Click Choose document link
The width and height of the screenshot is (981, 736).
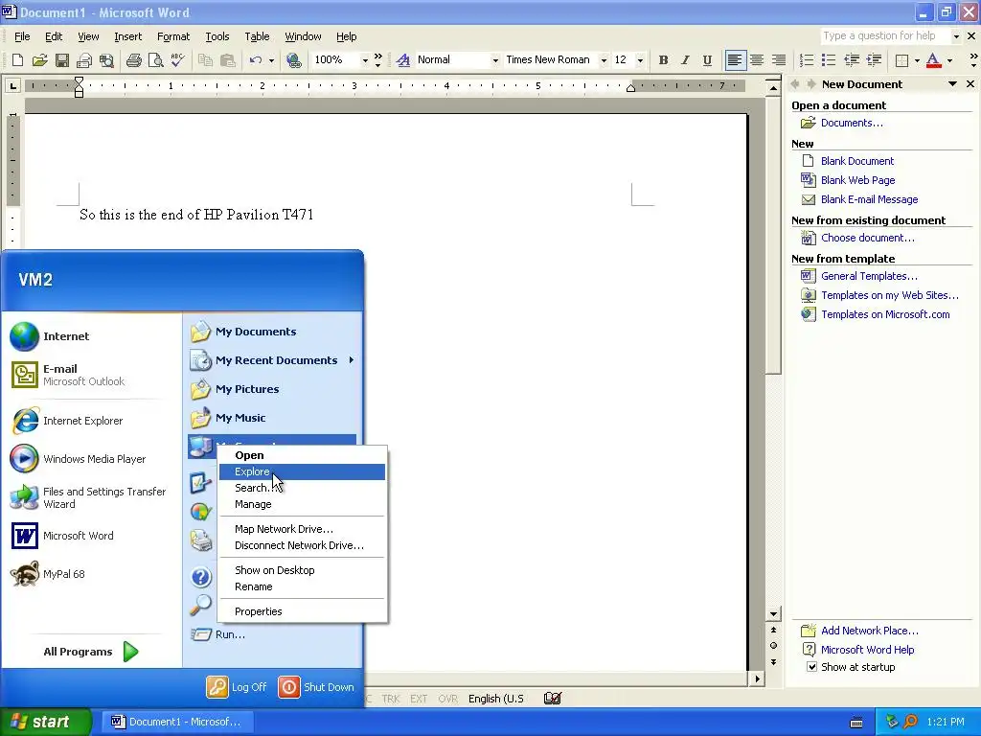tap(868, 238)
